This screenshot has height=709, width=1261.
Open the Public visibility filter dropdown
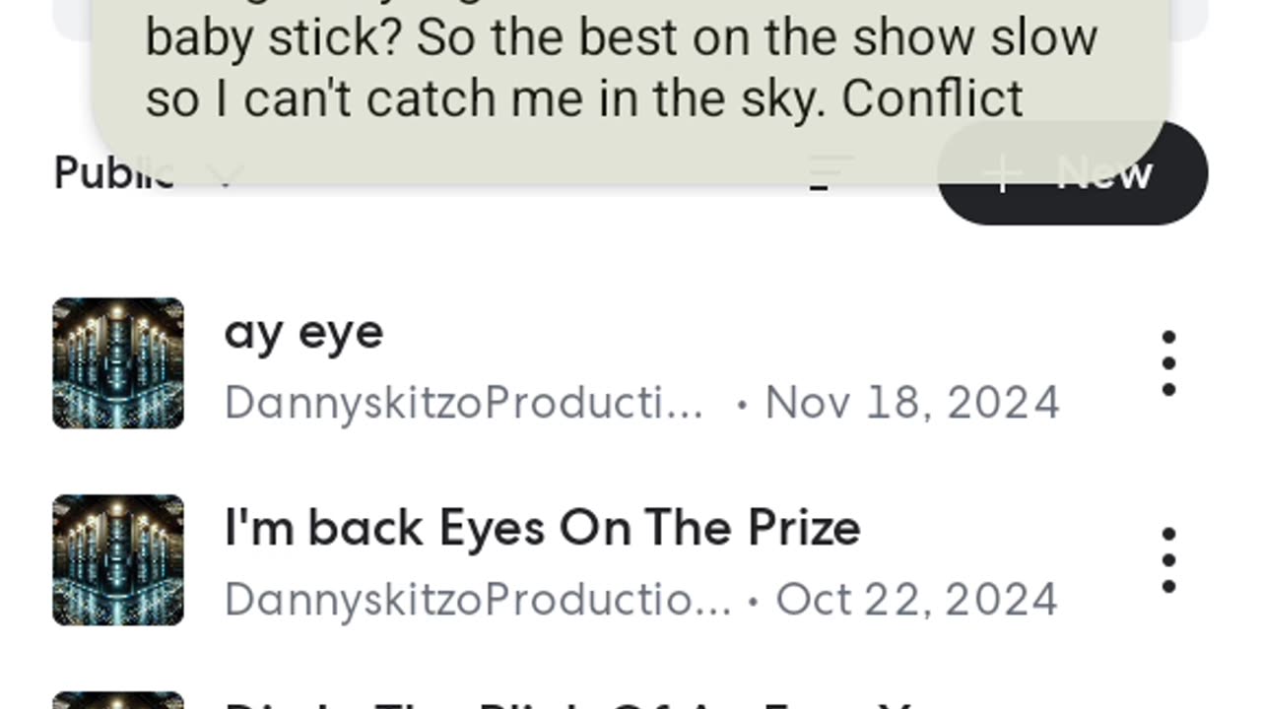point(113,174)
